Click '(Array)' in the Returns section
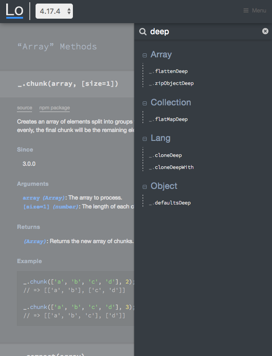The image size is (272, 356). point(35,241)
